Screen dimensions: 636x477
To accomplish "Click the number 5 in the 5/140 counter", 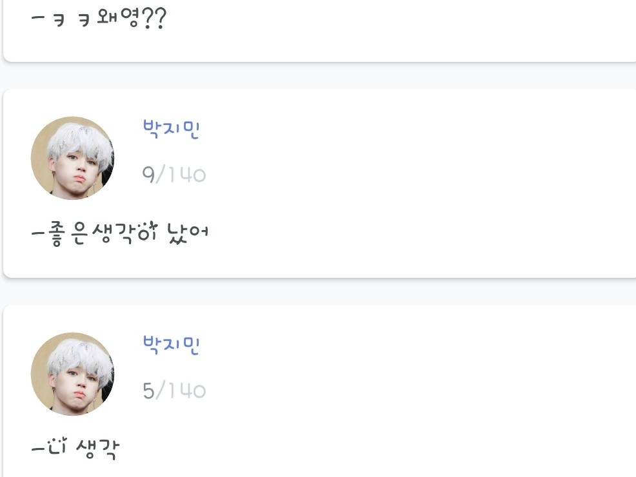I will [148, 391].
